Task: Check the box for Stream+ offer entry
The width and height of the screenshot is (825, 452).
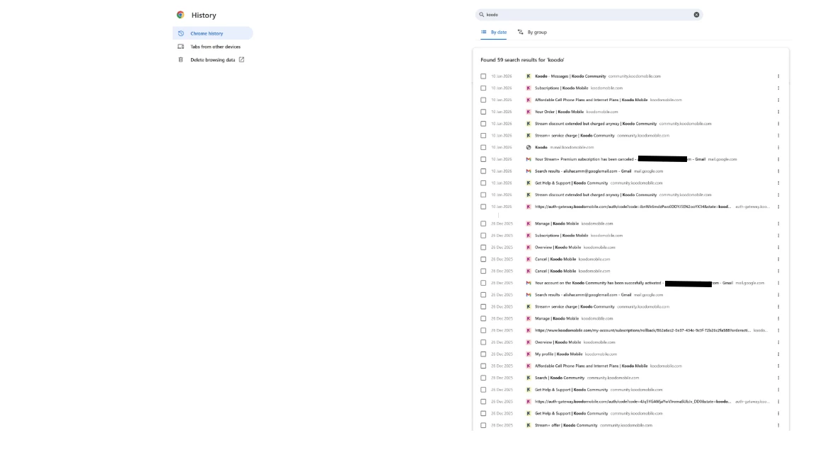Action: pyautogui.click(x=483, y=425)
